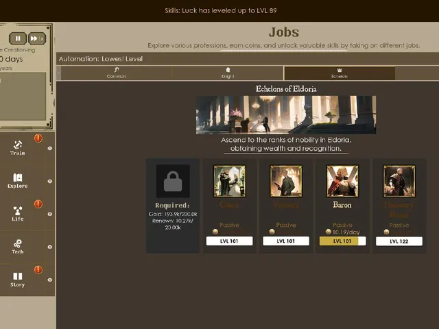Pause the game with the pause button

point(18,38)
